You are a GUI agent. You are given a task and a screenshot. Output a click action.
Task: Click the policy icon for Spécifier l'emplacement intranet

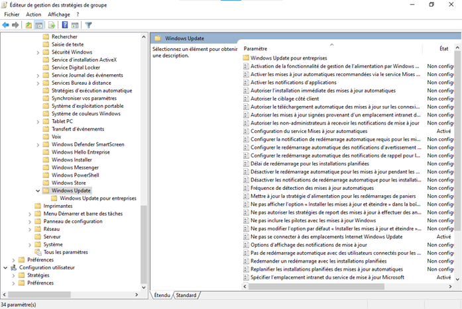click(246, 277)
